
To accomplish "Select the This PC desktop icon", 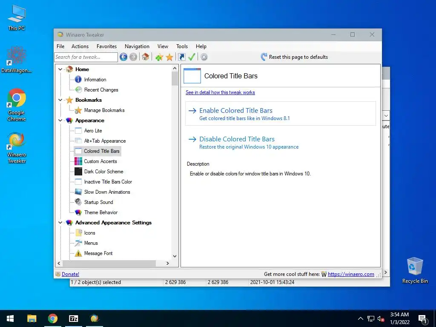I will [x=17, y=17].
